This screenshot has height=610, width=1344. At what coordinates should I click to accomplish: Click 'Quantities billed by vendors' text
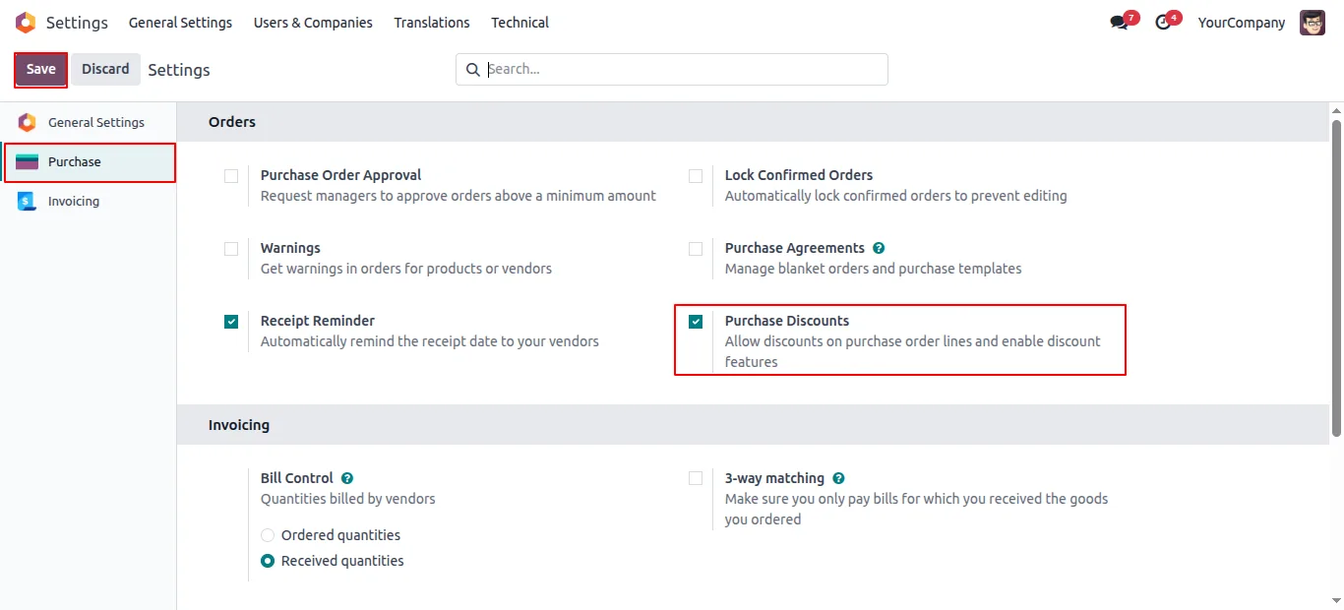click(x=348, y=499)
